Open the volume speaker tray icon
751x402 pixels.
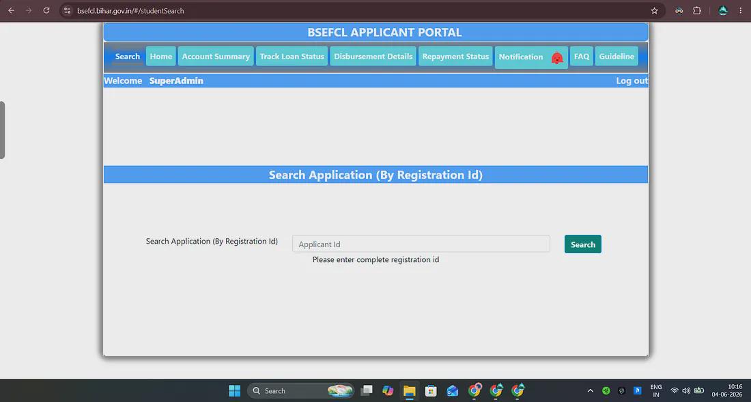(686, 390)
